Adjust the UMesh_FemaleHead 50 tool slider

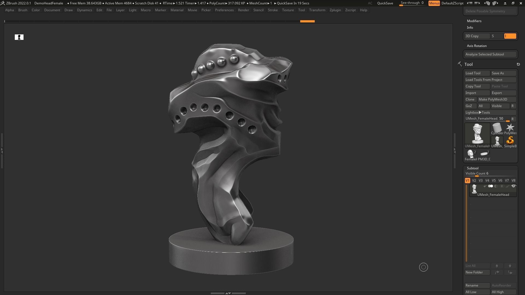coord(487,119)
